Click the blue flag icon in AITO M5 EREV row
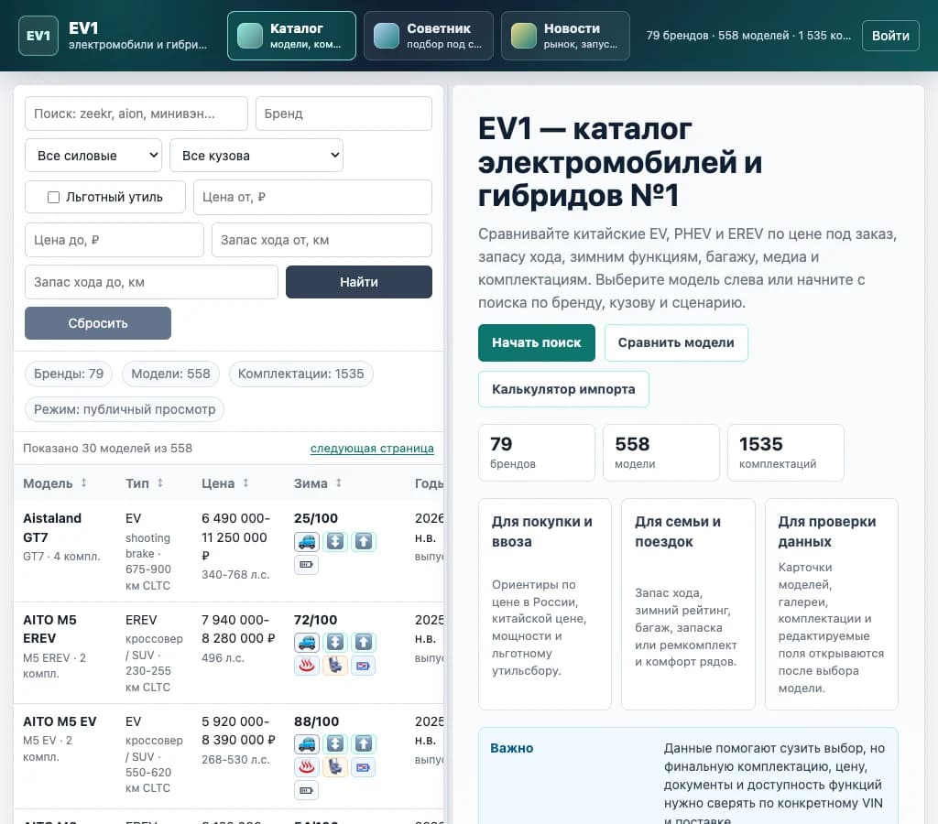 (364, 666)
